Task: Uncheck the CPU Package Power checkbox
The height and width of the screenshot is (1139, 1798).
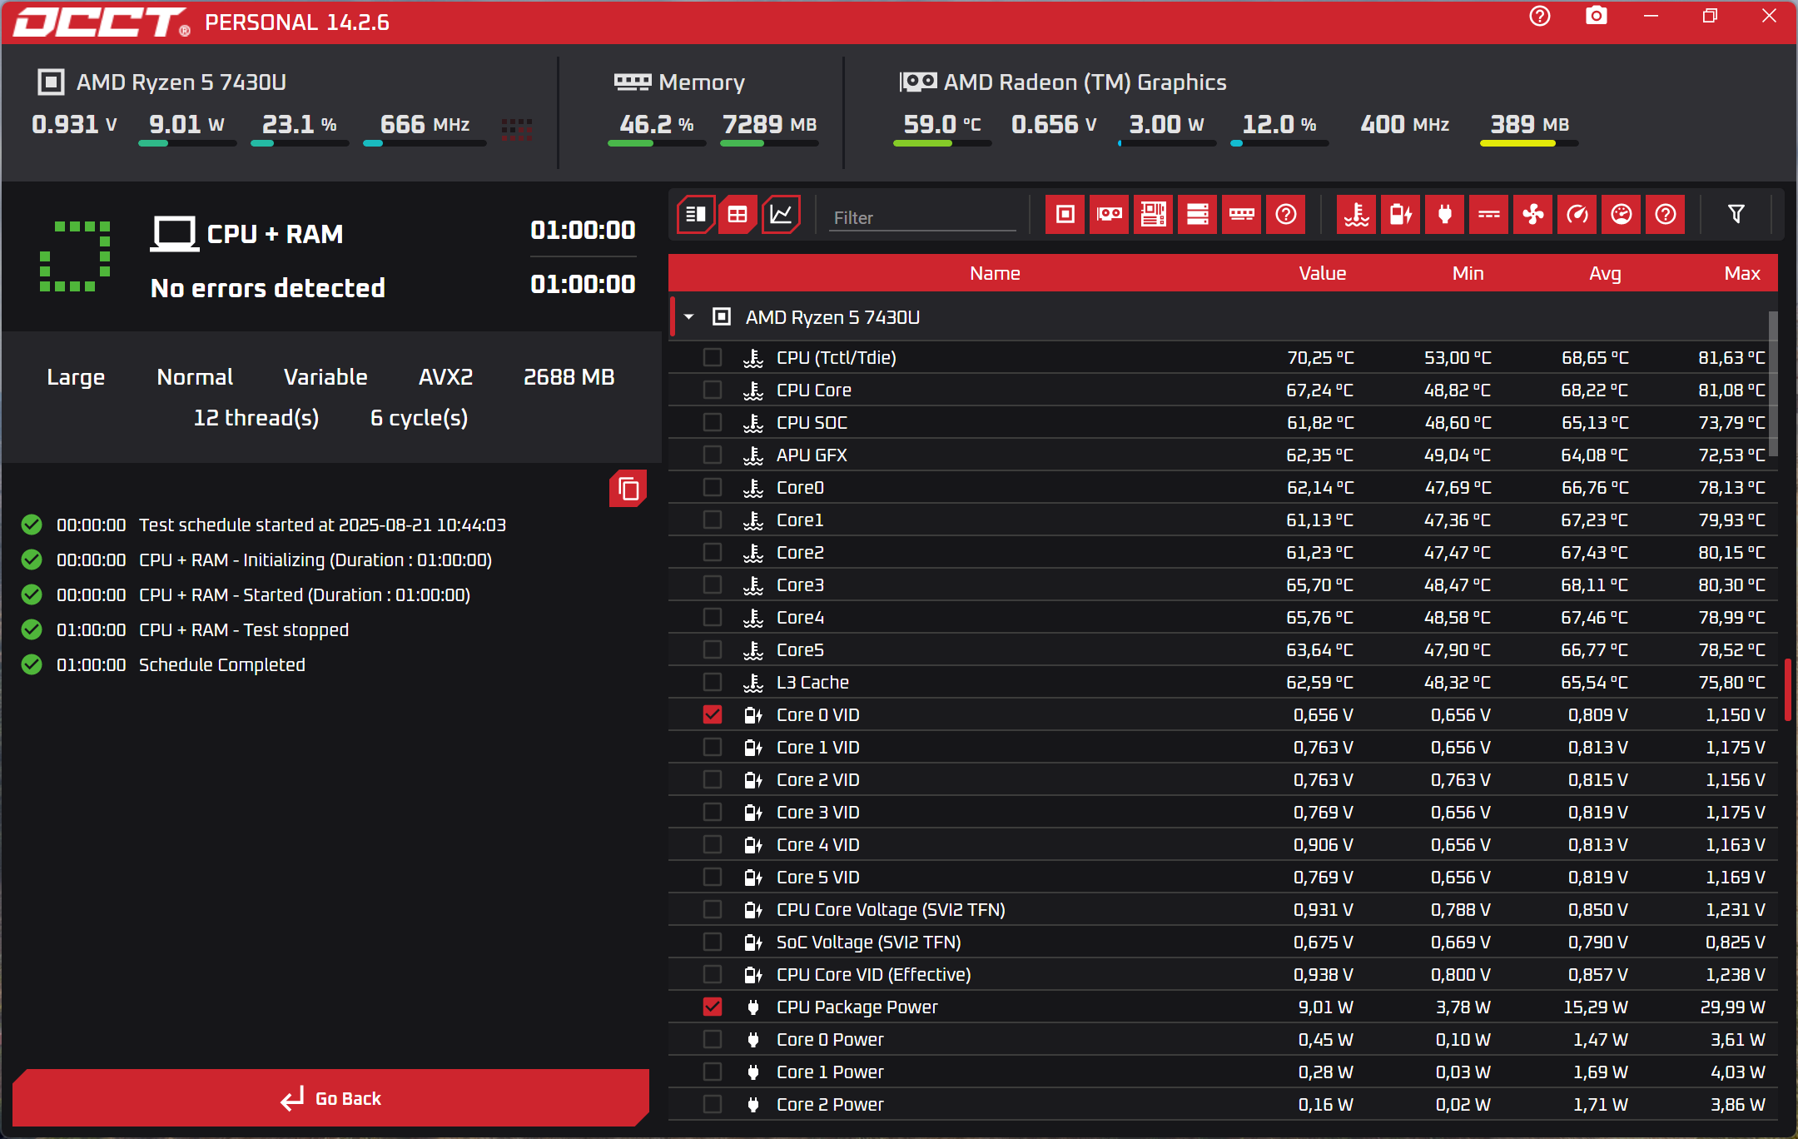Action: (713, 1007)
